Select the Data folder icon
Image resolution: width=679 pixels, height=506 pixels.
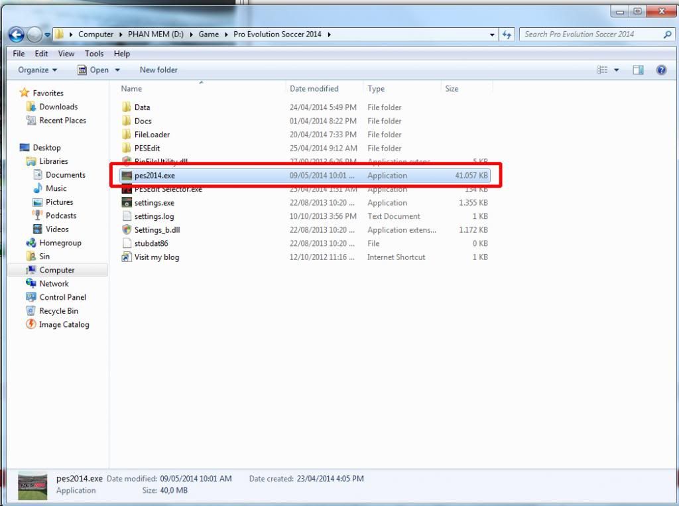point(127,107)
